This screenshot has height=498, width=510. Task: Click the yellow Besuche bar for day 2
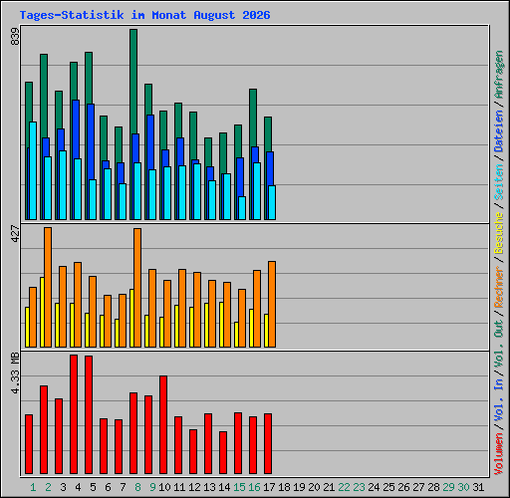coord(42,312)
